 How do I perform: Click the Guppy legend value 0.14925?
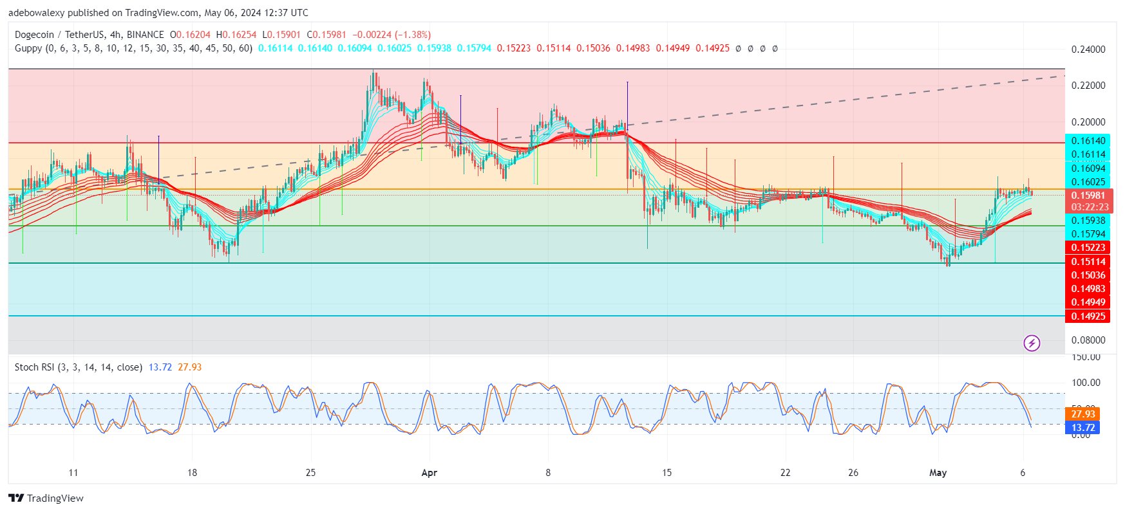click(712, 48)
